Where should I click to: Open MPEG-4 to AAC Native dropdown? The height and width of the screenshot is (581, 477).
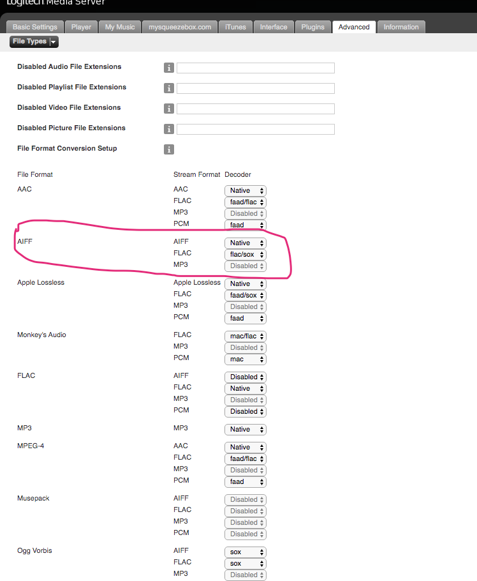point(246,447)
